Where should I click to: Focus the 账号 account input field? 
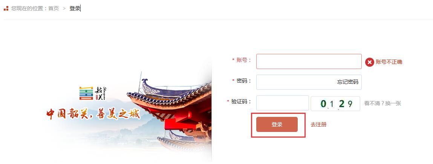coord(309,61)
